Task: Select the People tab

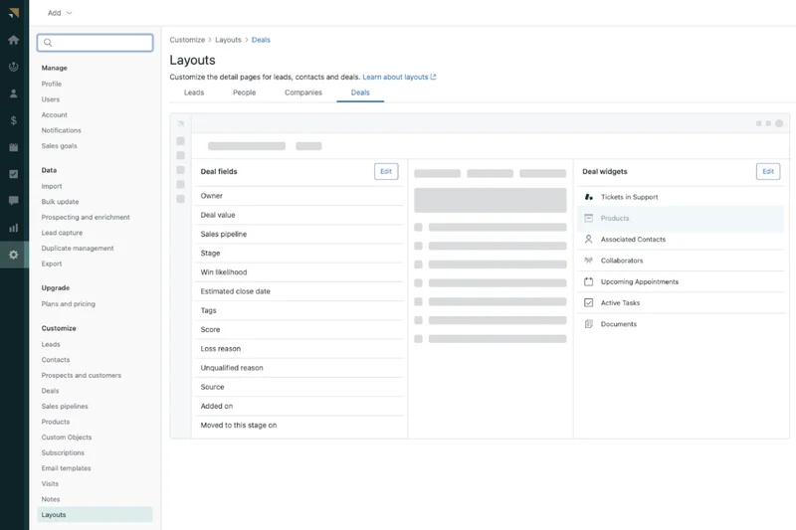Action: click(x=244, y=92)
